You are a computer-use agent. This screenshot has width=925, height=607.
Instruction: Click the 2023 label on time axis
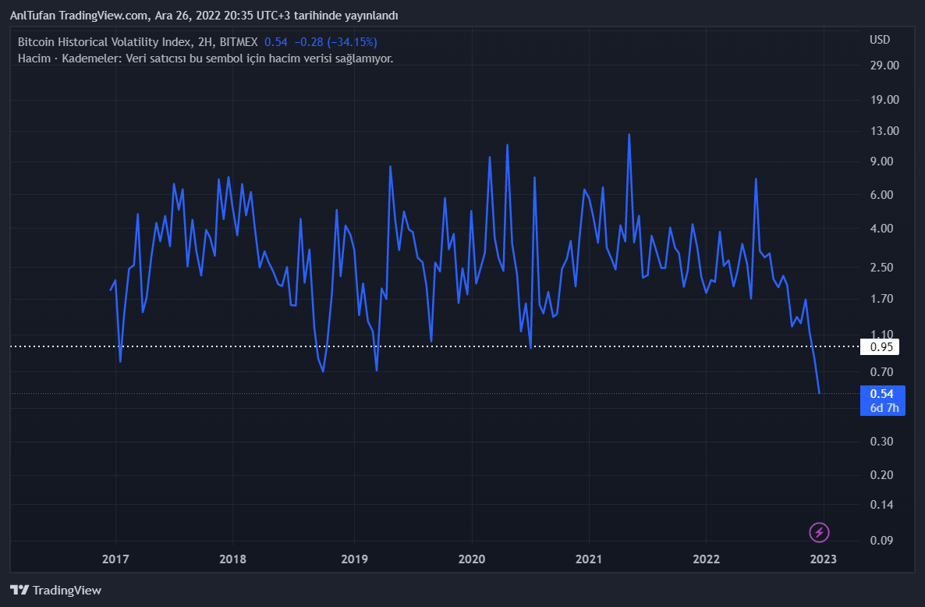824,559
